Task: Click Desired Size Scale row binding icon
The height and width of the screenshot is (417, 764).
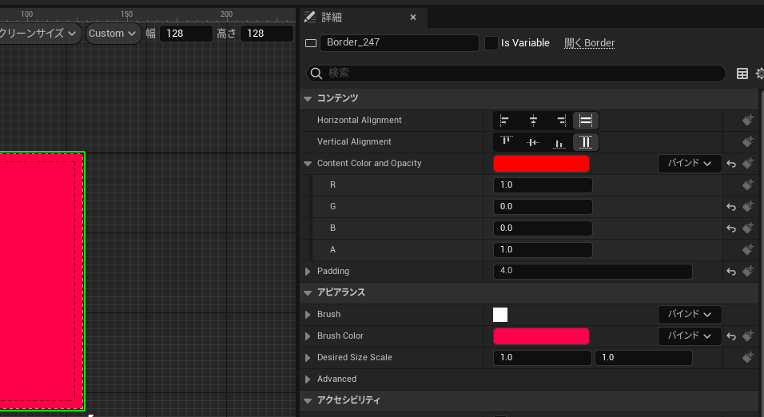Action: point(747,358)
